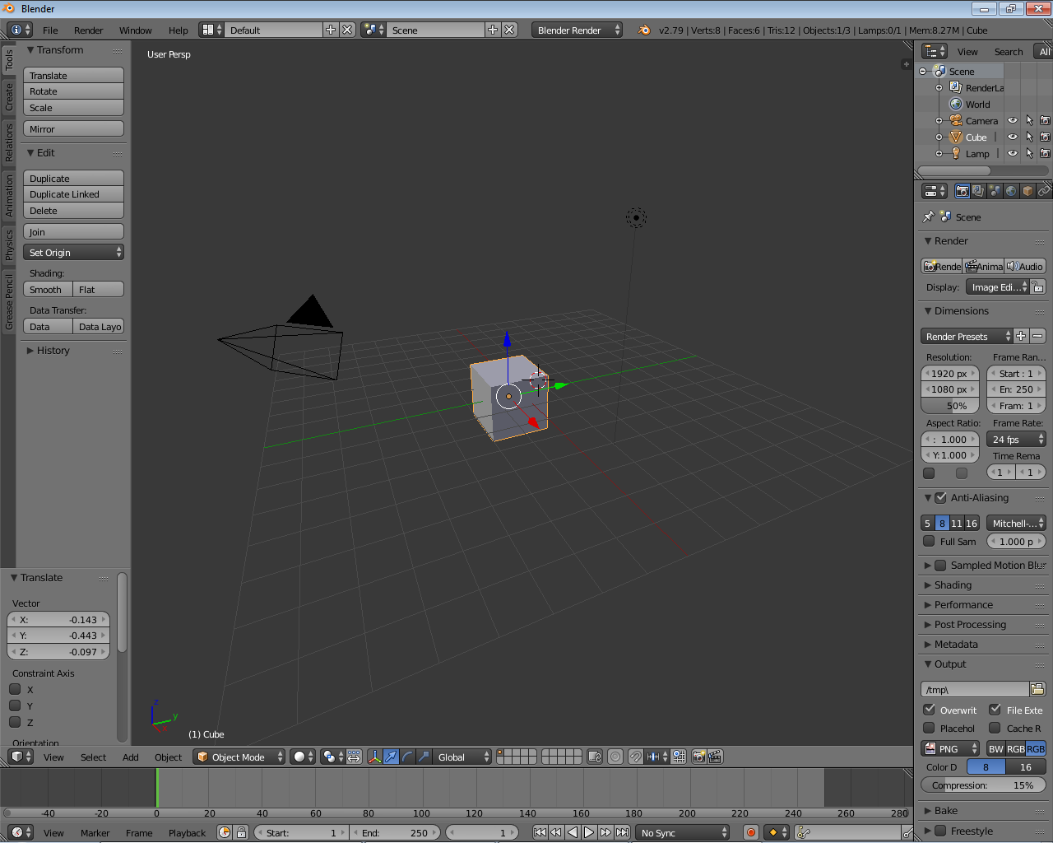This screenshot has height=843, width=1053.
Task: Click the Smooth shading button
Action: [x=47, y=290]
